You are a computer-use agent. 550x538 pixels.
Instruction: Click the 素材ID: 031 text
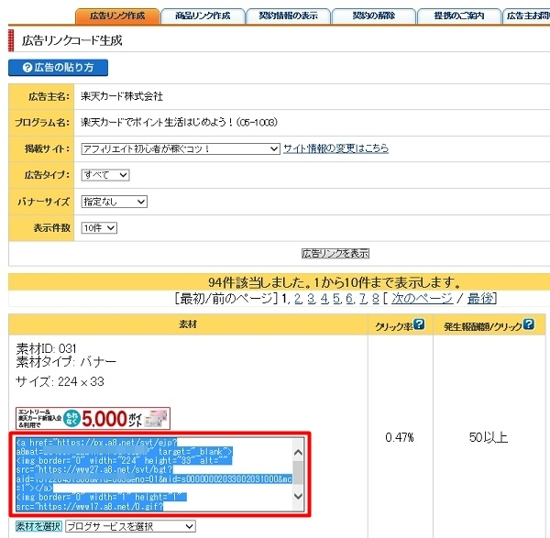point(46,348)
